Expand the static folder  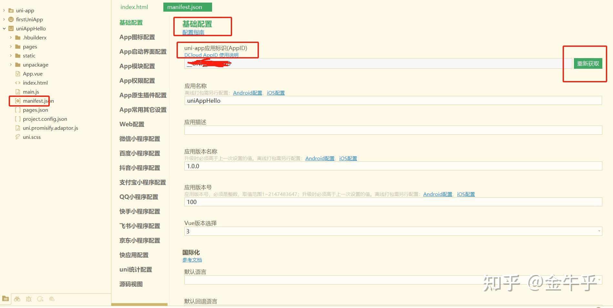[x=11, y=56]
